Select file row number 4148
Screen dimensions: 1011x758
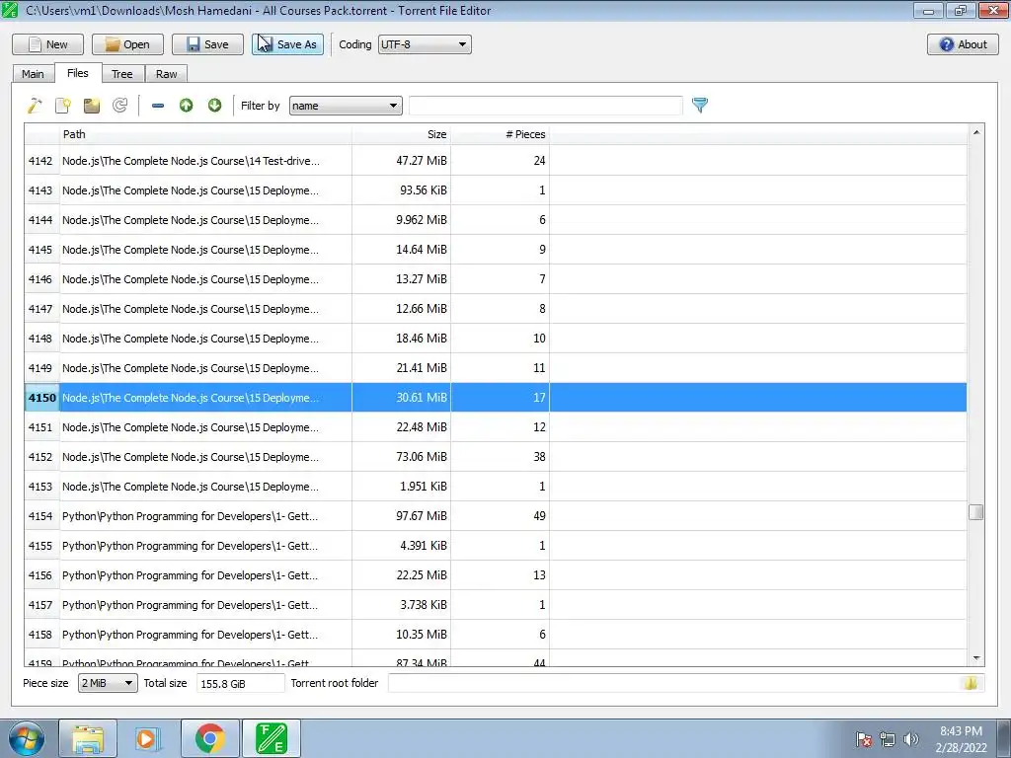[39, 339]
